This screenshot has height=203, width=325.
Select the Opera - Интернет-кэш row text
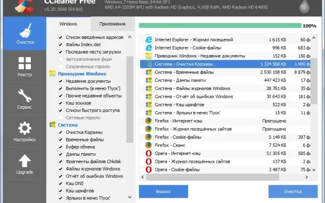(178, 153)
